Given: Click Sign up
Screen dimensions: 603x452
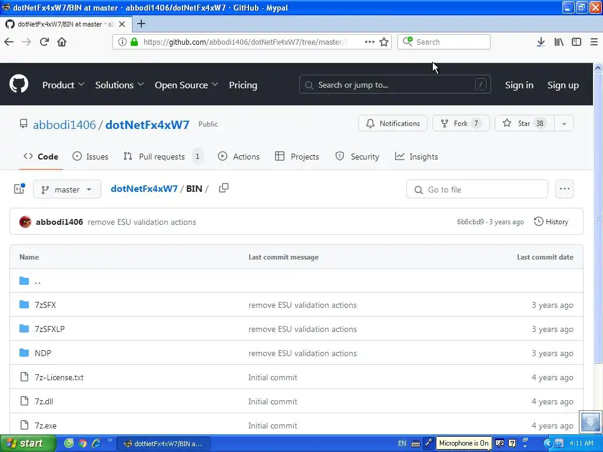Looking at the screenshot, I should tap(563, 85).
